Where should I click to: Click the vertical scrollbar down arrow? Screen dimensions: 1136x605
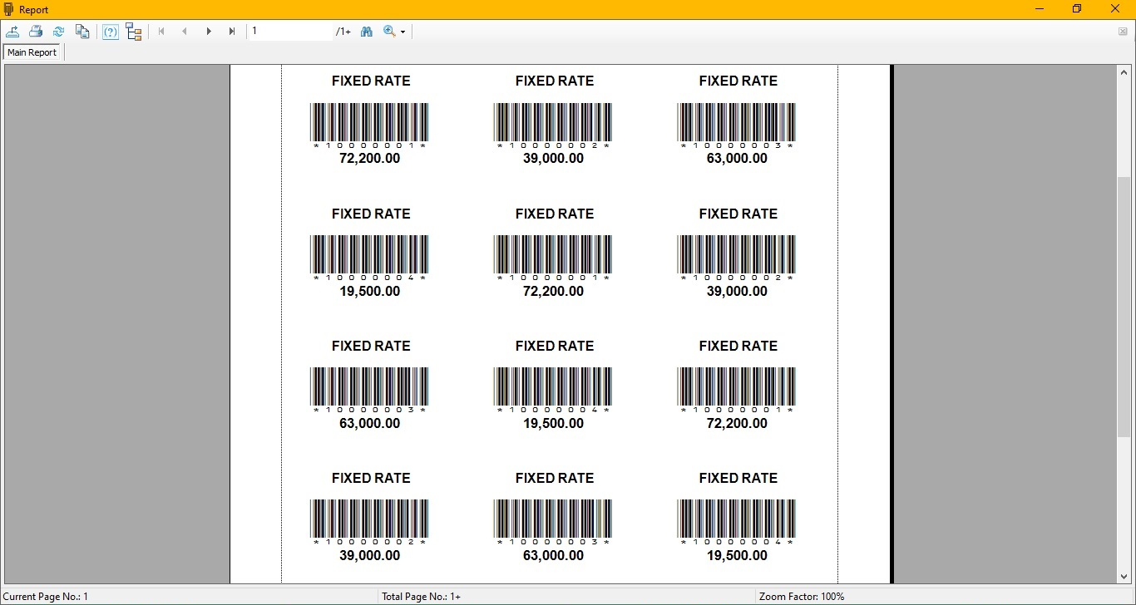1124,576
